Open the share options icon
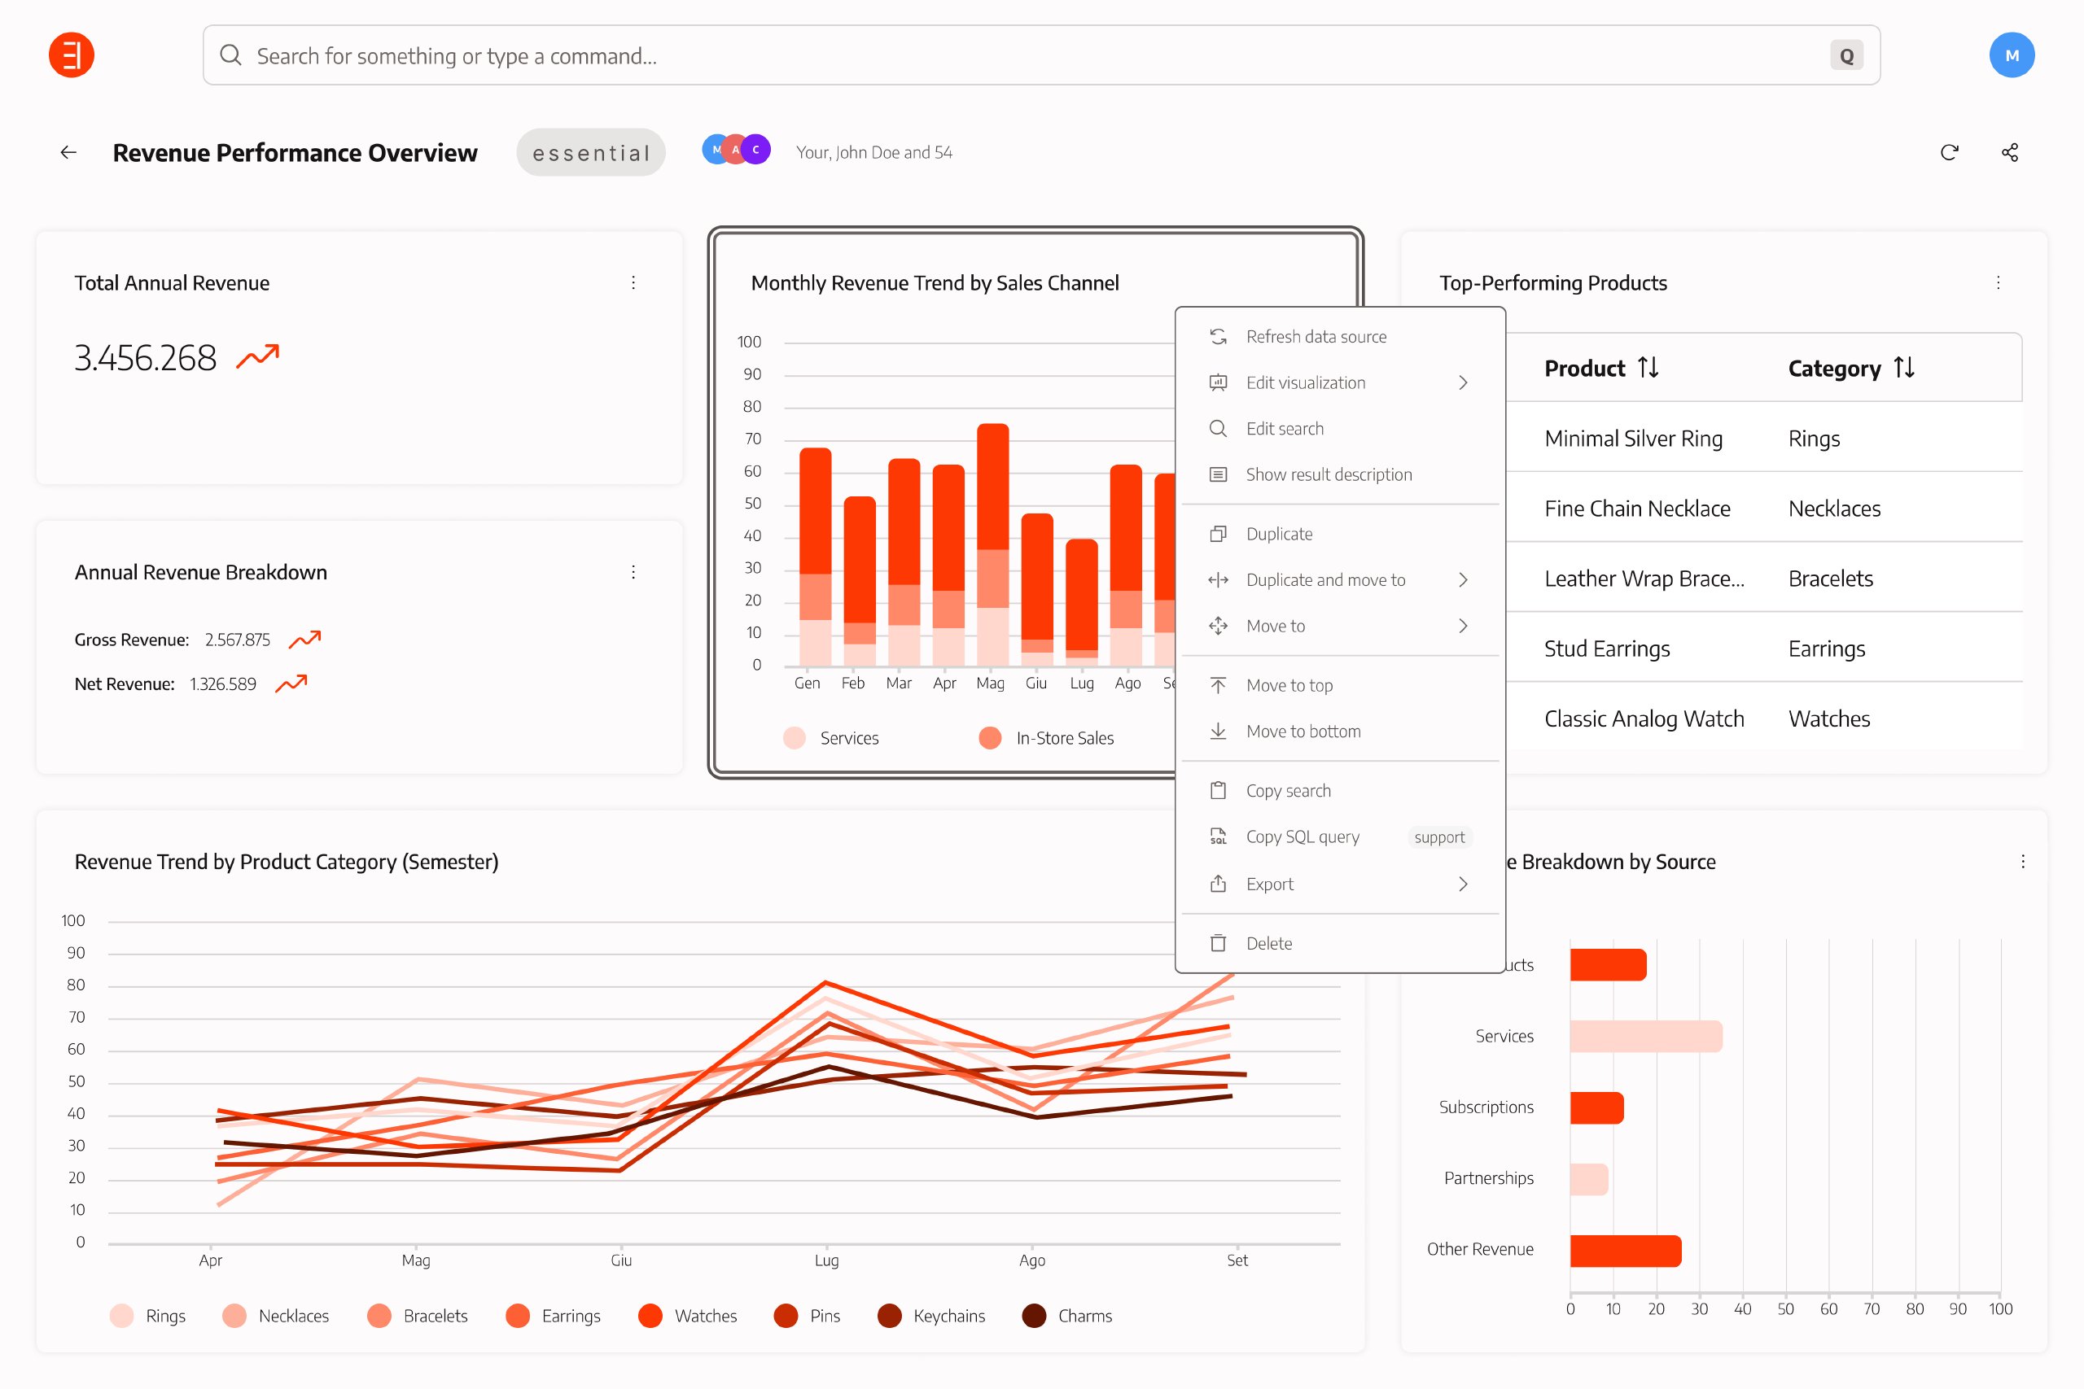 tap(2010, 152)
